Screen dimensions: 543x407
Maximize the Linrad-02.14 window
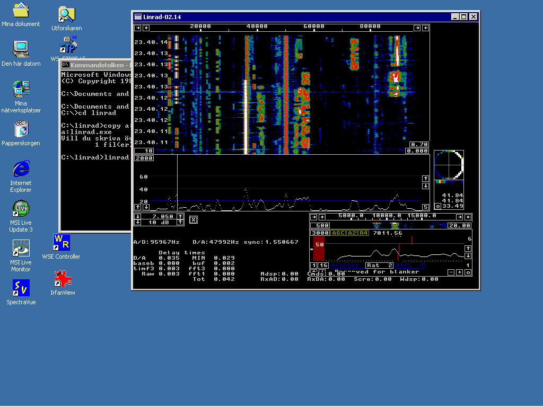point(464,16)
